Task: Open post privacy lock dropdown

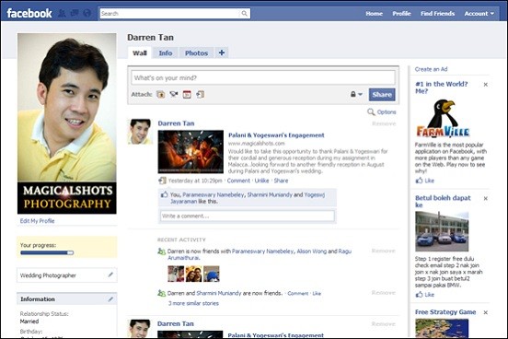Action: click(x=356, y=94)
